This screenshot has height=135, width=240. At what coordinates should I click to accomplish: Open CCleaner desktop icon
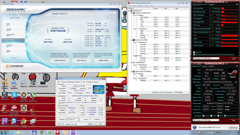pyautogui.click(x=5, y=109)
